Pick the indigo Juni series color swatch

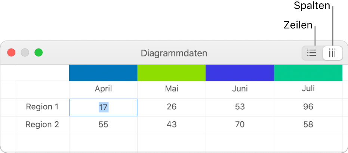tap(240, 73)
